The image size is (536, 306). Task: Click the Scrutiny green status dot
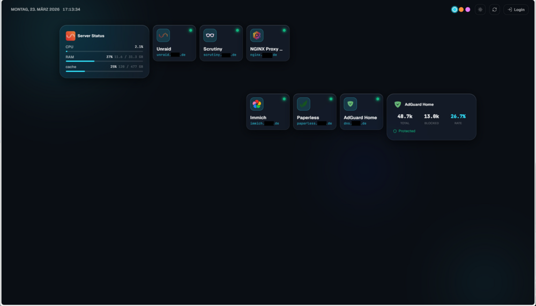pyautogui.click(x=237, y=30)
